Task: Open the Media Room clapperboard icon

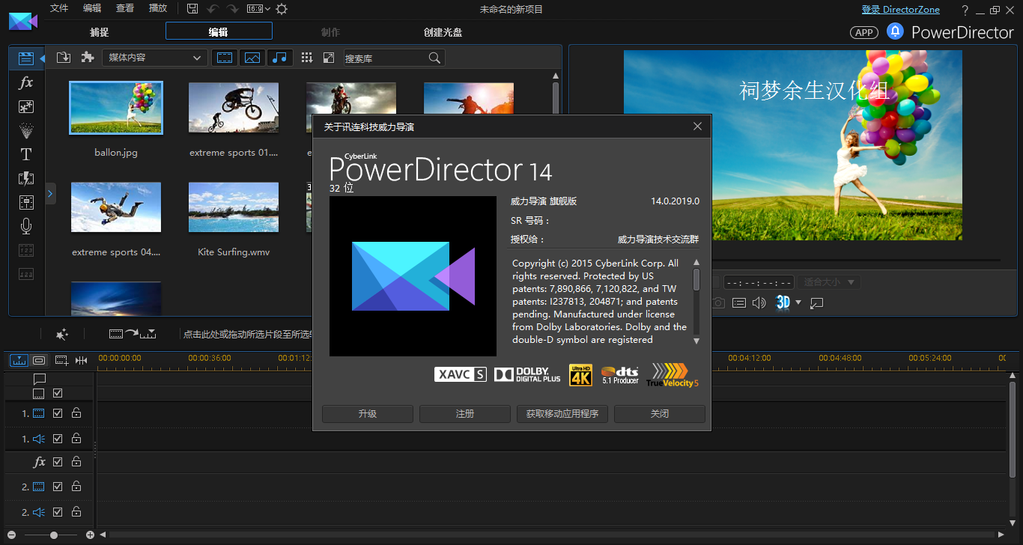Action: tap(26, 58)
